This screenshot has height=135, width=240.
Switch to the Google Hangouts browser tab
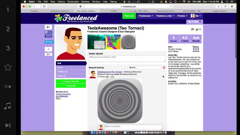click(x=219, y=11)
